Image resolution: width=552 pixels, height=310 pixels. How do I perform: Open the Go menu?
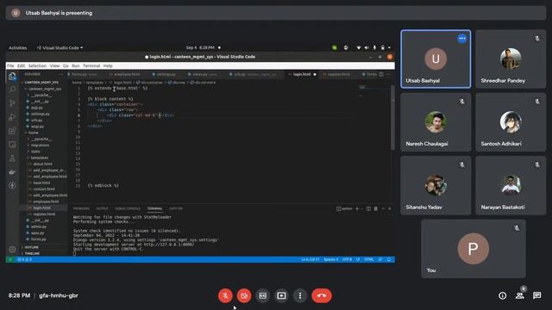click(66, 65)
